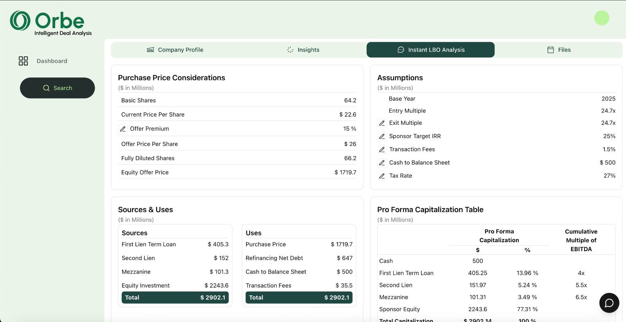Click the Uses Total row

pos(299,297)
